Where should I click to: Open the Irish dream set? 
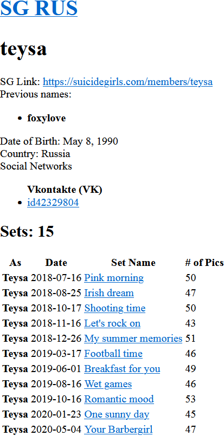pos(109,293)
